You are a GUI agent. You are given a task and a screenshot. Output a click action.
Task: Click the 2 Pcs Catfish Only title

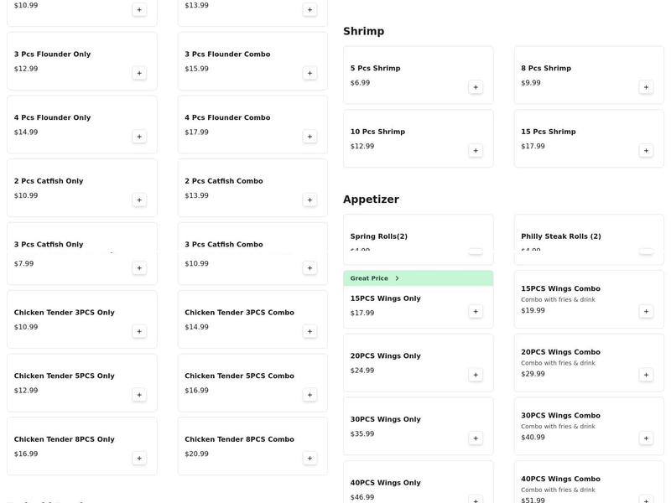[49, 181]
